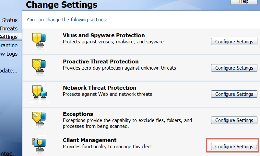Configure Settings for Network Threat Protection

[234, 94]
